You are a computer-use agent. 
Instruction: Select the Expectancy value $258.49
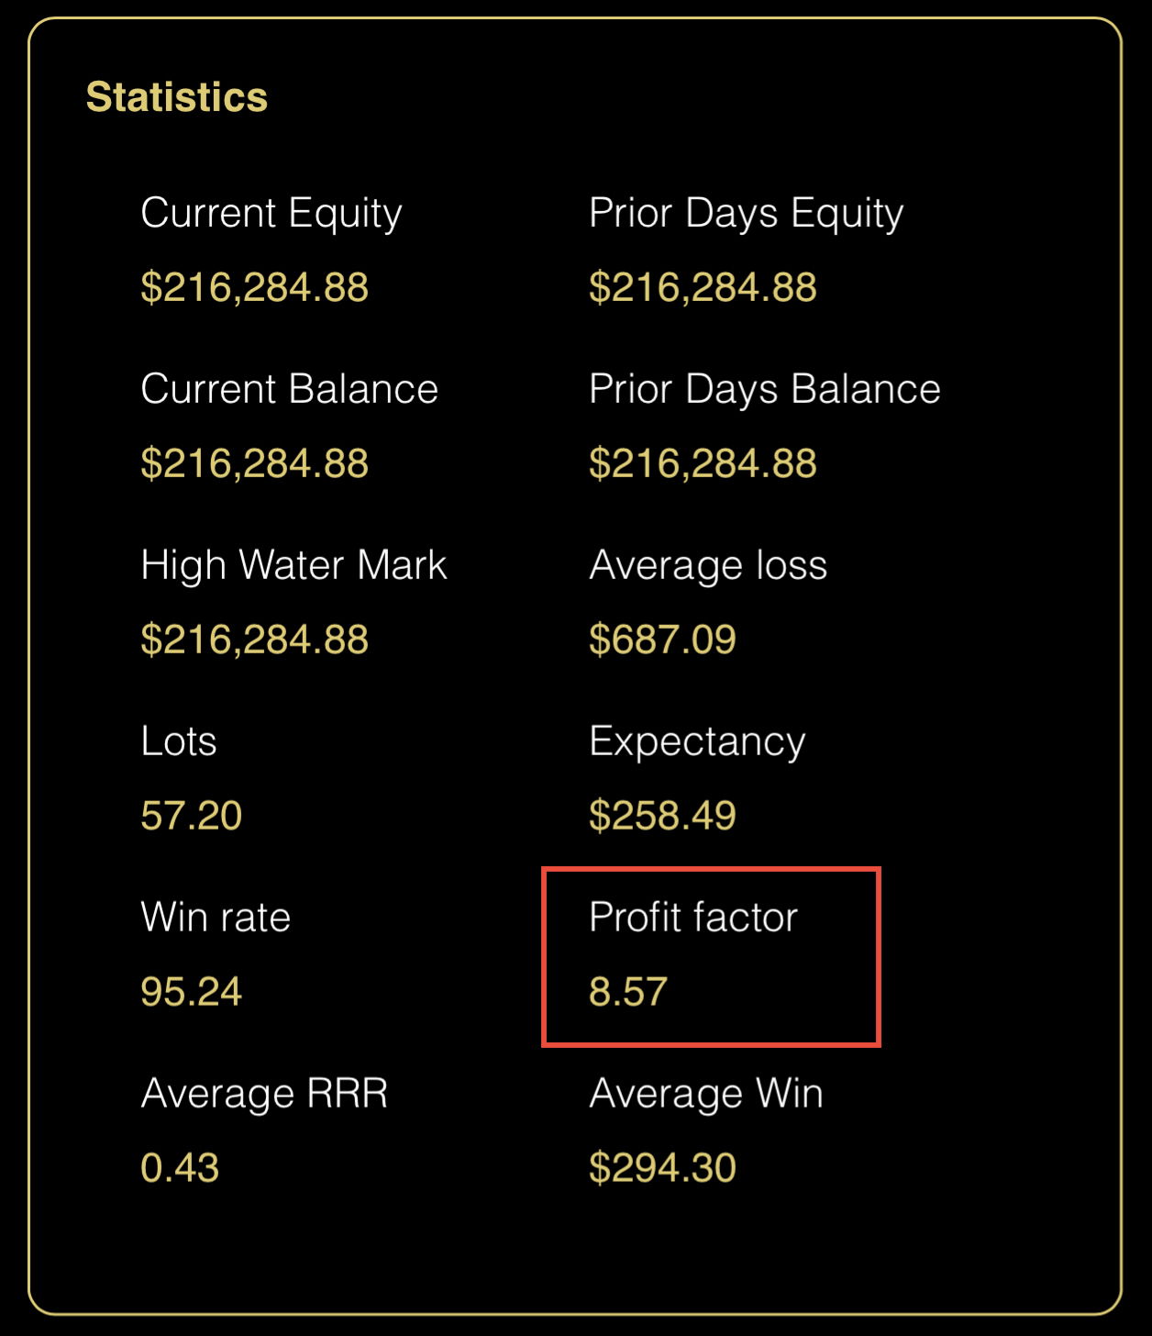[x=662, y=816]
